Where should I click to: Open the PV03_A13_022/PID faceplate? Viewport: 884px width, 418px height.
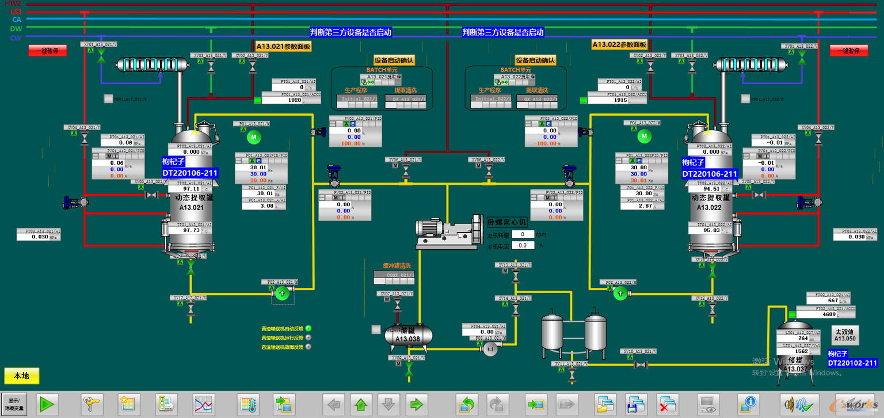pos(551,131)
